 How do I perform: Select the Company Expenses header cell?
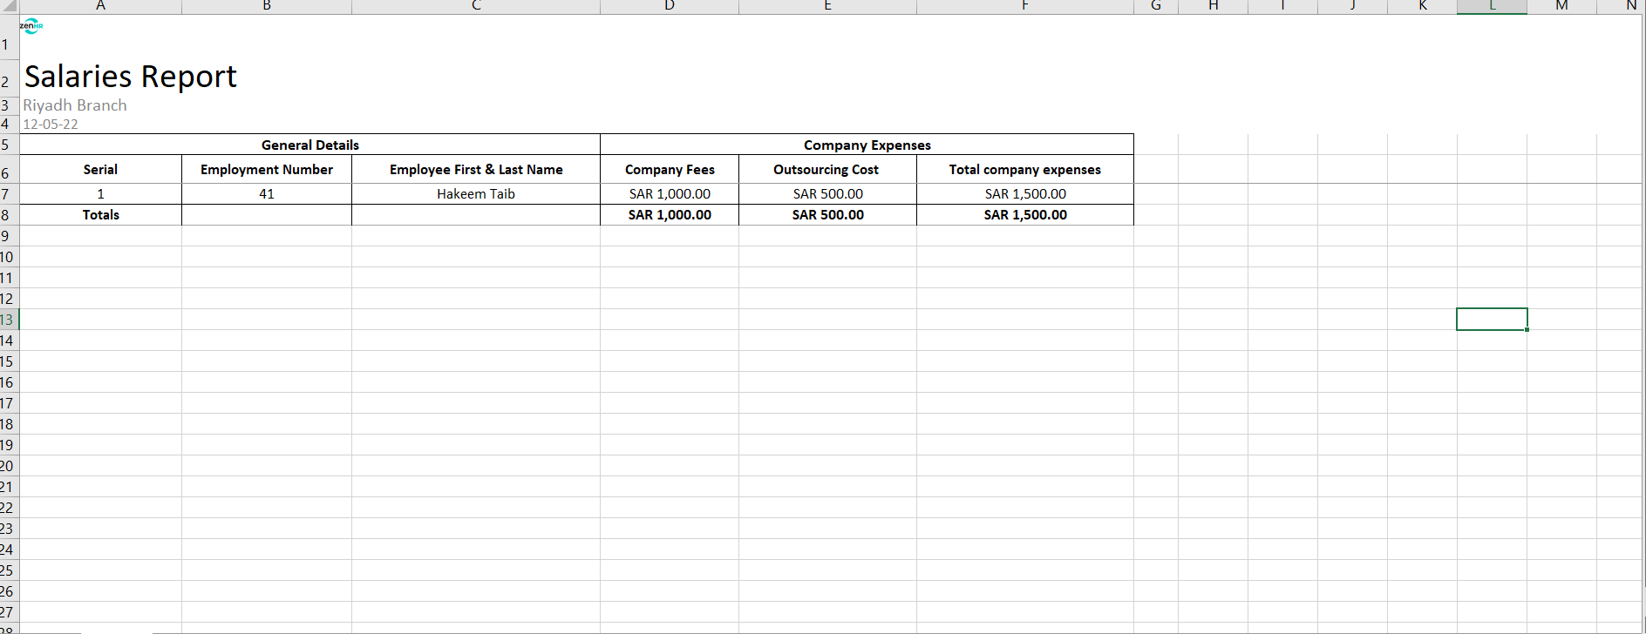[x=867, y=145]
